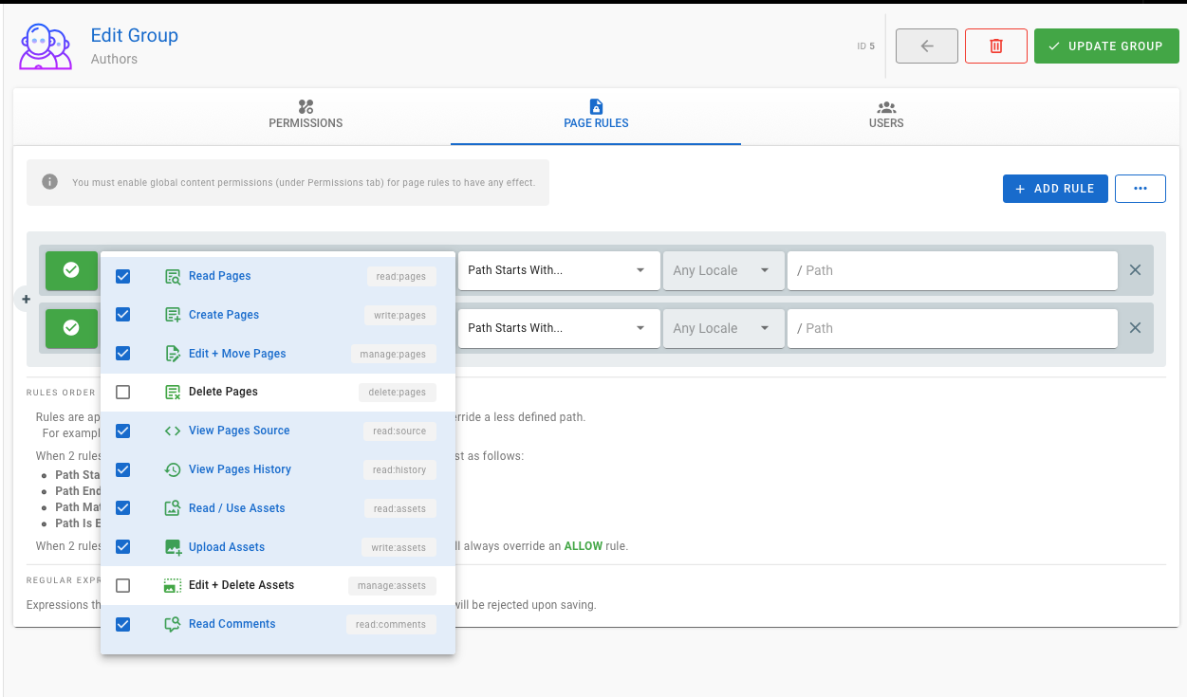Click the View Pages Source code icon
The width and height of the screenshot is (1187, 697).
coord(173,431)
